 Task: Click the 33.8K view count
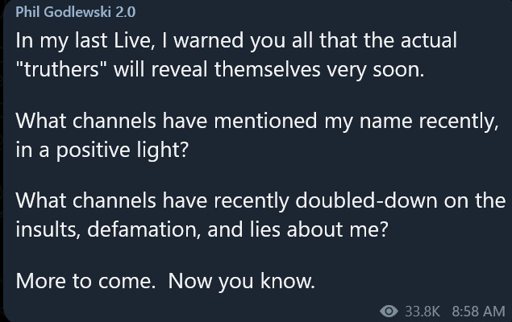tap(423, 311)
